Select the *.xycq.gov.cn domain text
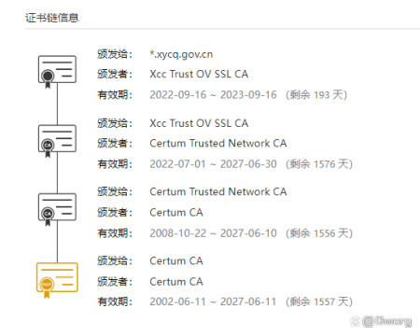Viewport: 420px width, 336px height. [x=181, y=54]
